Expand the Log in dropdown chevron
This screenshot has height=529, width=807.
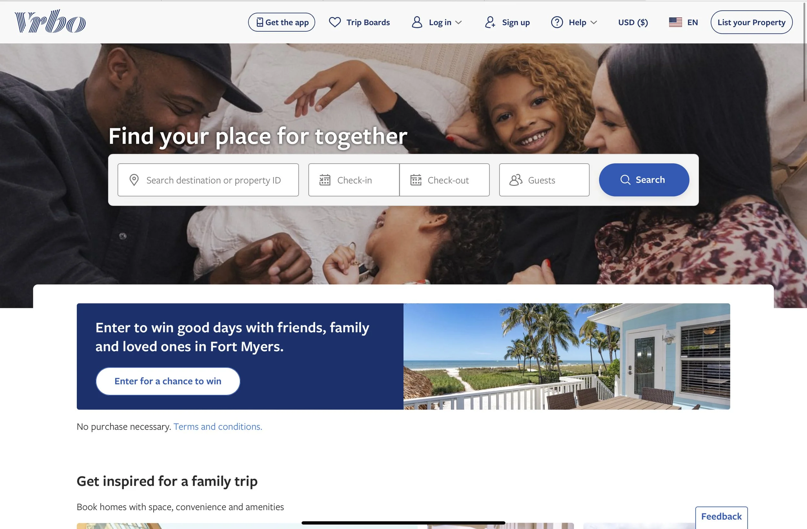click(458, 23)
